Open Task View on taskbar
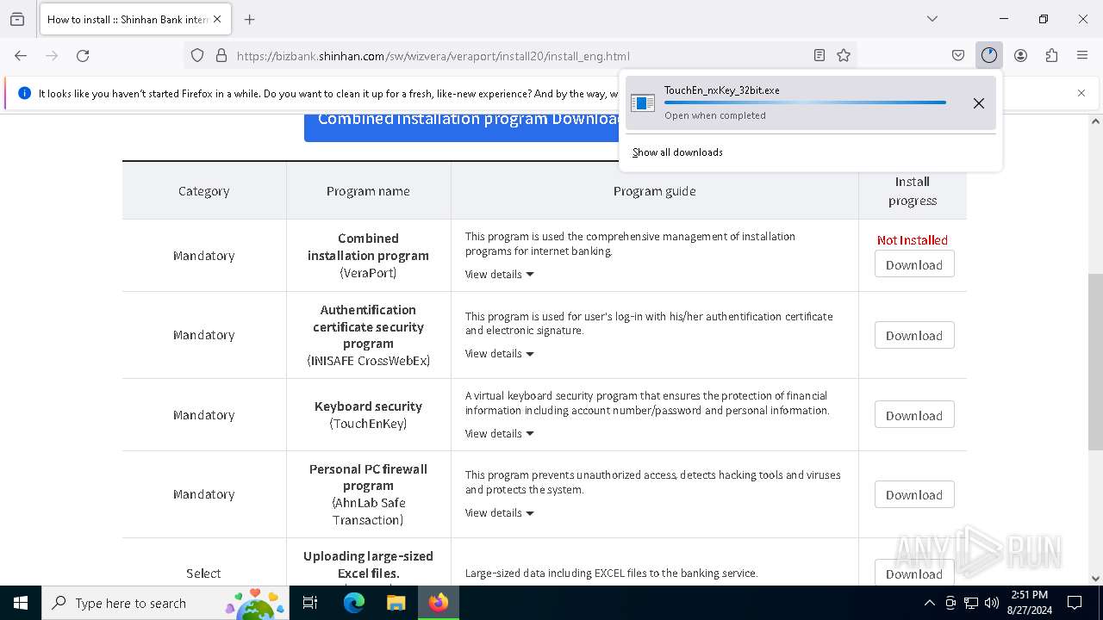 point(310,603)
